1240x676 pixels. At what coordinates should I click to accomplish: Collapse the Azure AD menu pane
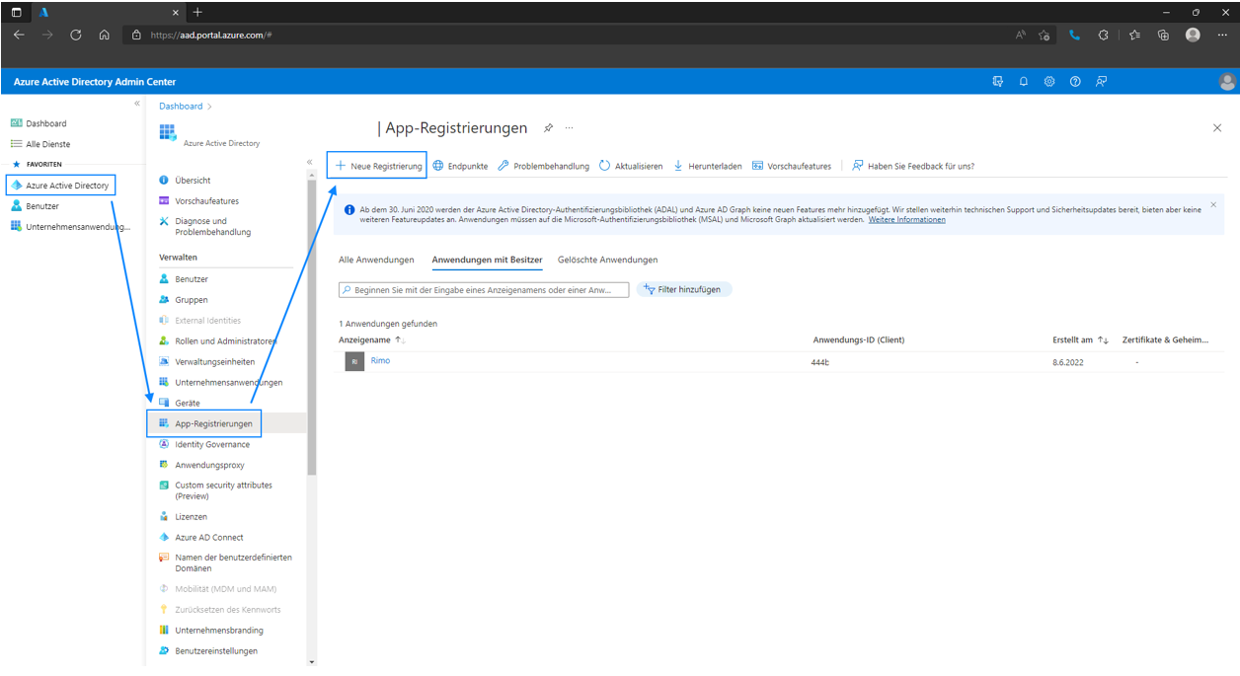click(309, 162)
